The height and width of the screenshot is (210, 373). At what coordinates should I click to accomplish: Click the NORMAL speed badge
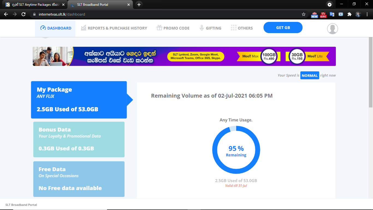click(x=310, y=75)
